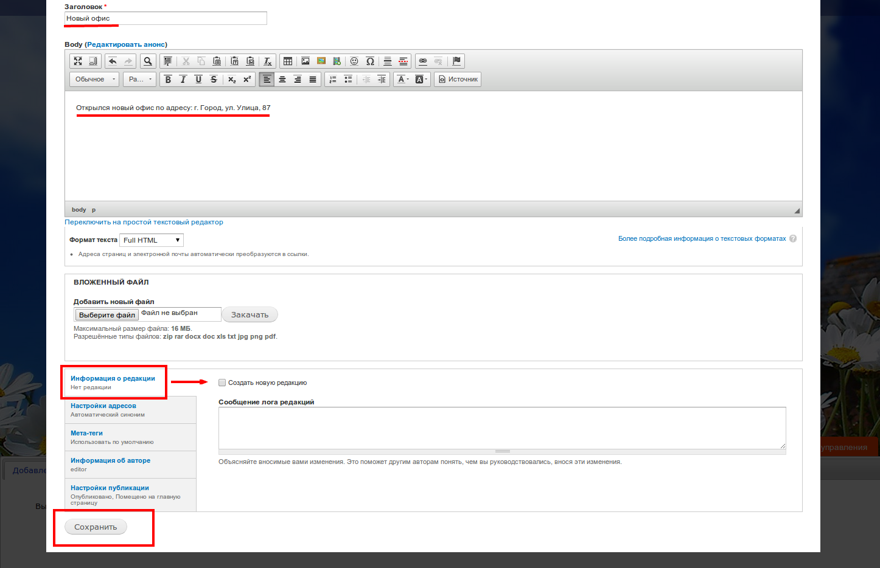Check the Создать новую редакцию box
This screenshot has height=568, width=880.
[x=222, y=383]
